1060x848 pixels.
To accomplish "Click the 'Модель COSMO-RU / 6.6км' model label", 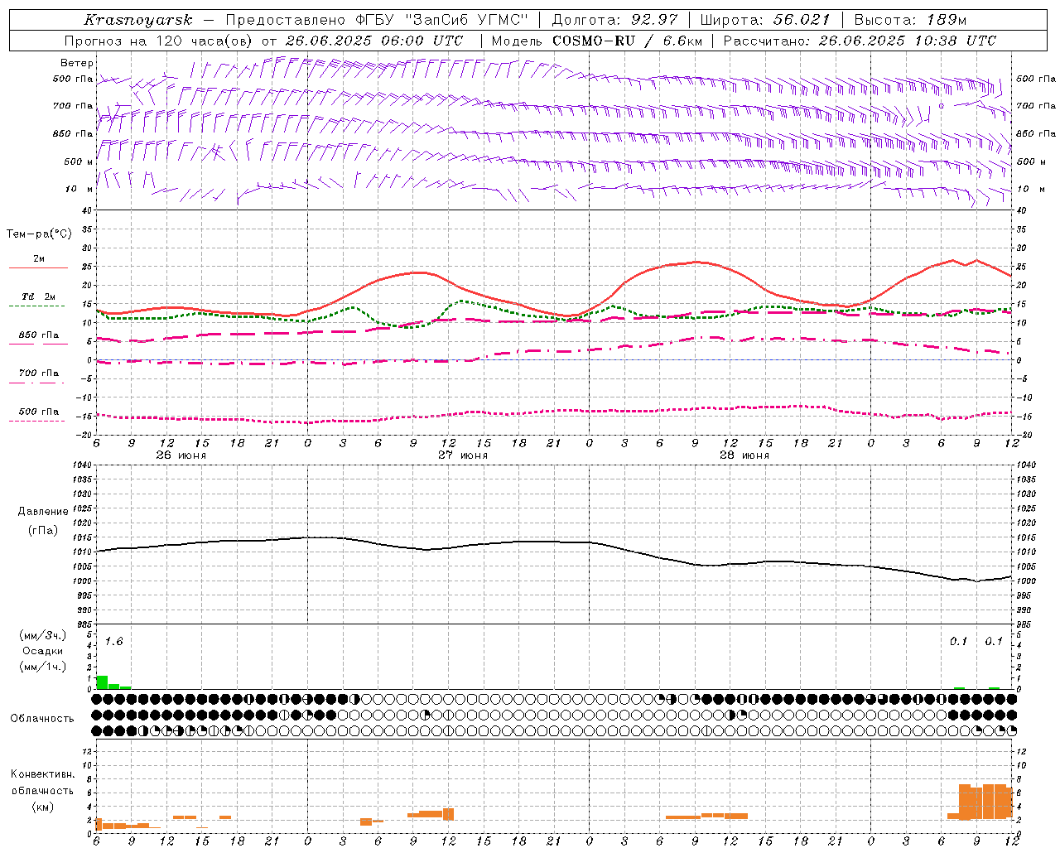I will (x=596, y=41).
